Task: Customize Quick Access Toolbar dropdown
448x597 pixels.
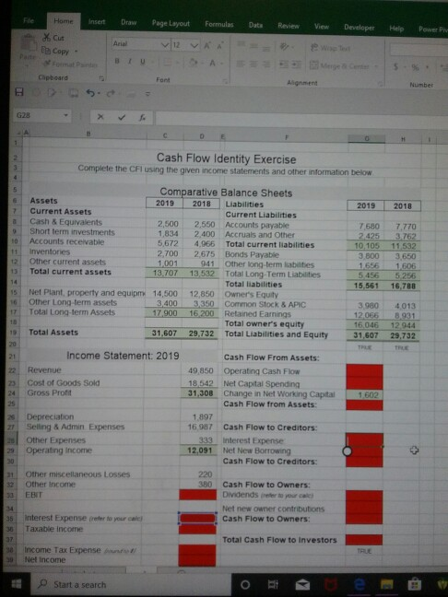Action: pyautogui.click(x=147, y=94)
